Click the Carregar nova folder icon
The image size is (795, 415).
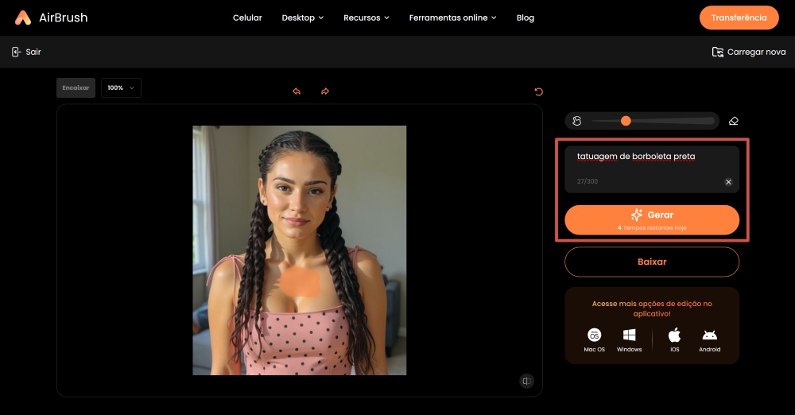tap(717, 52)
